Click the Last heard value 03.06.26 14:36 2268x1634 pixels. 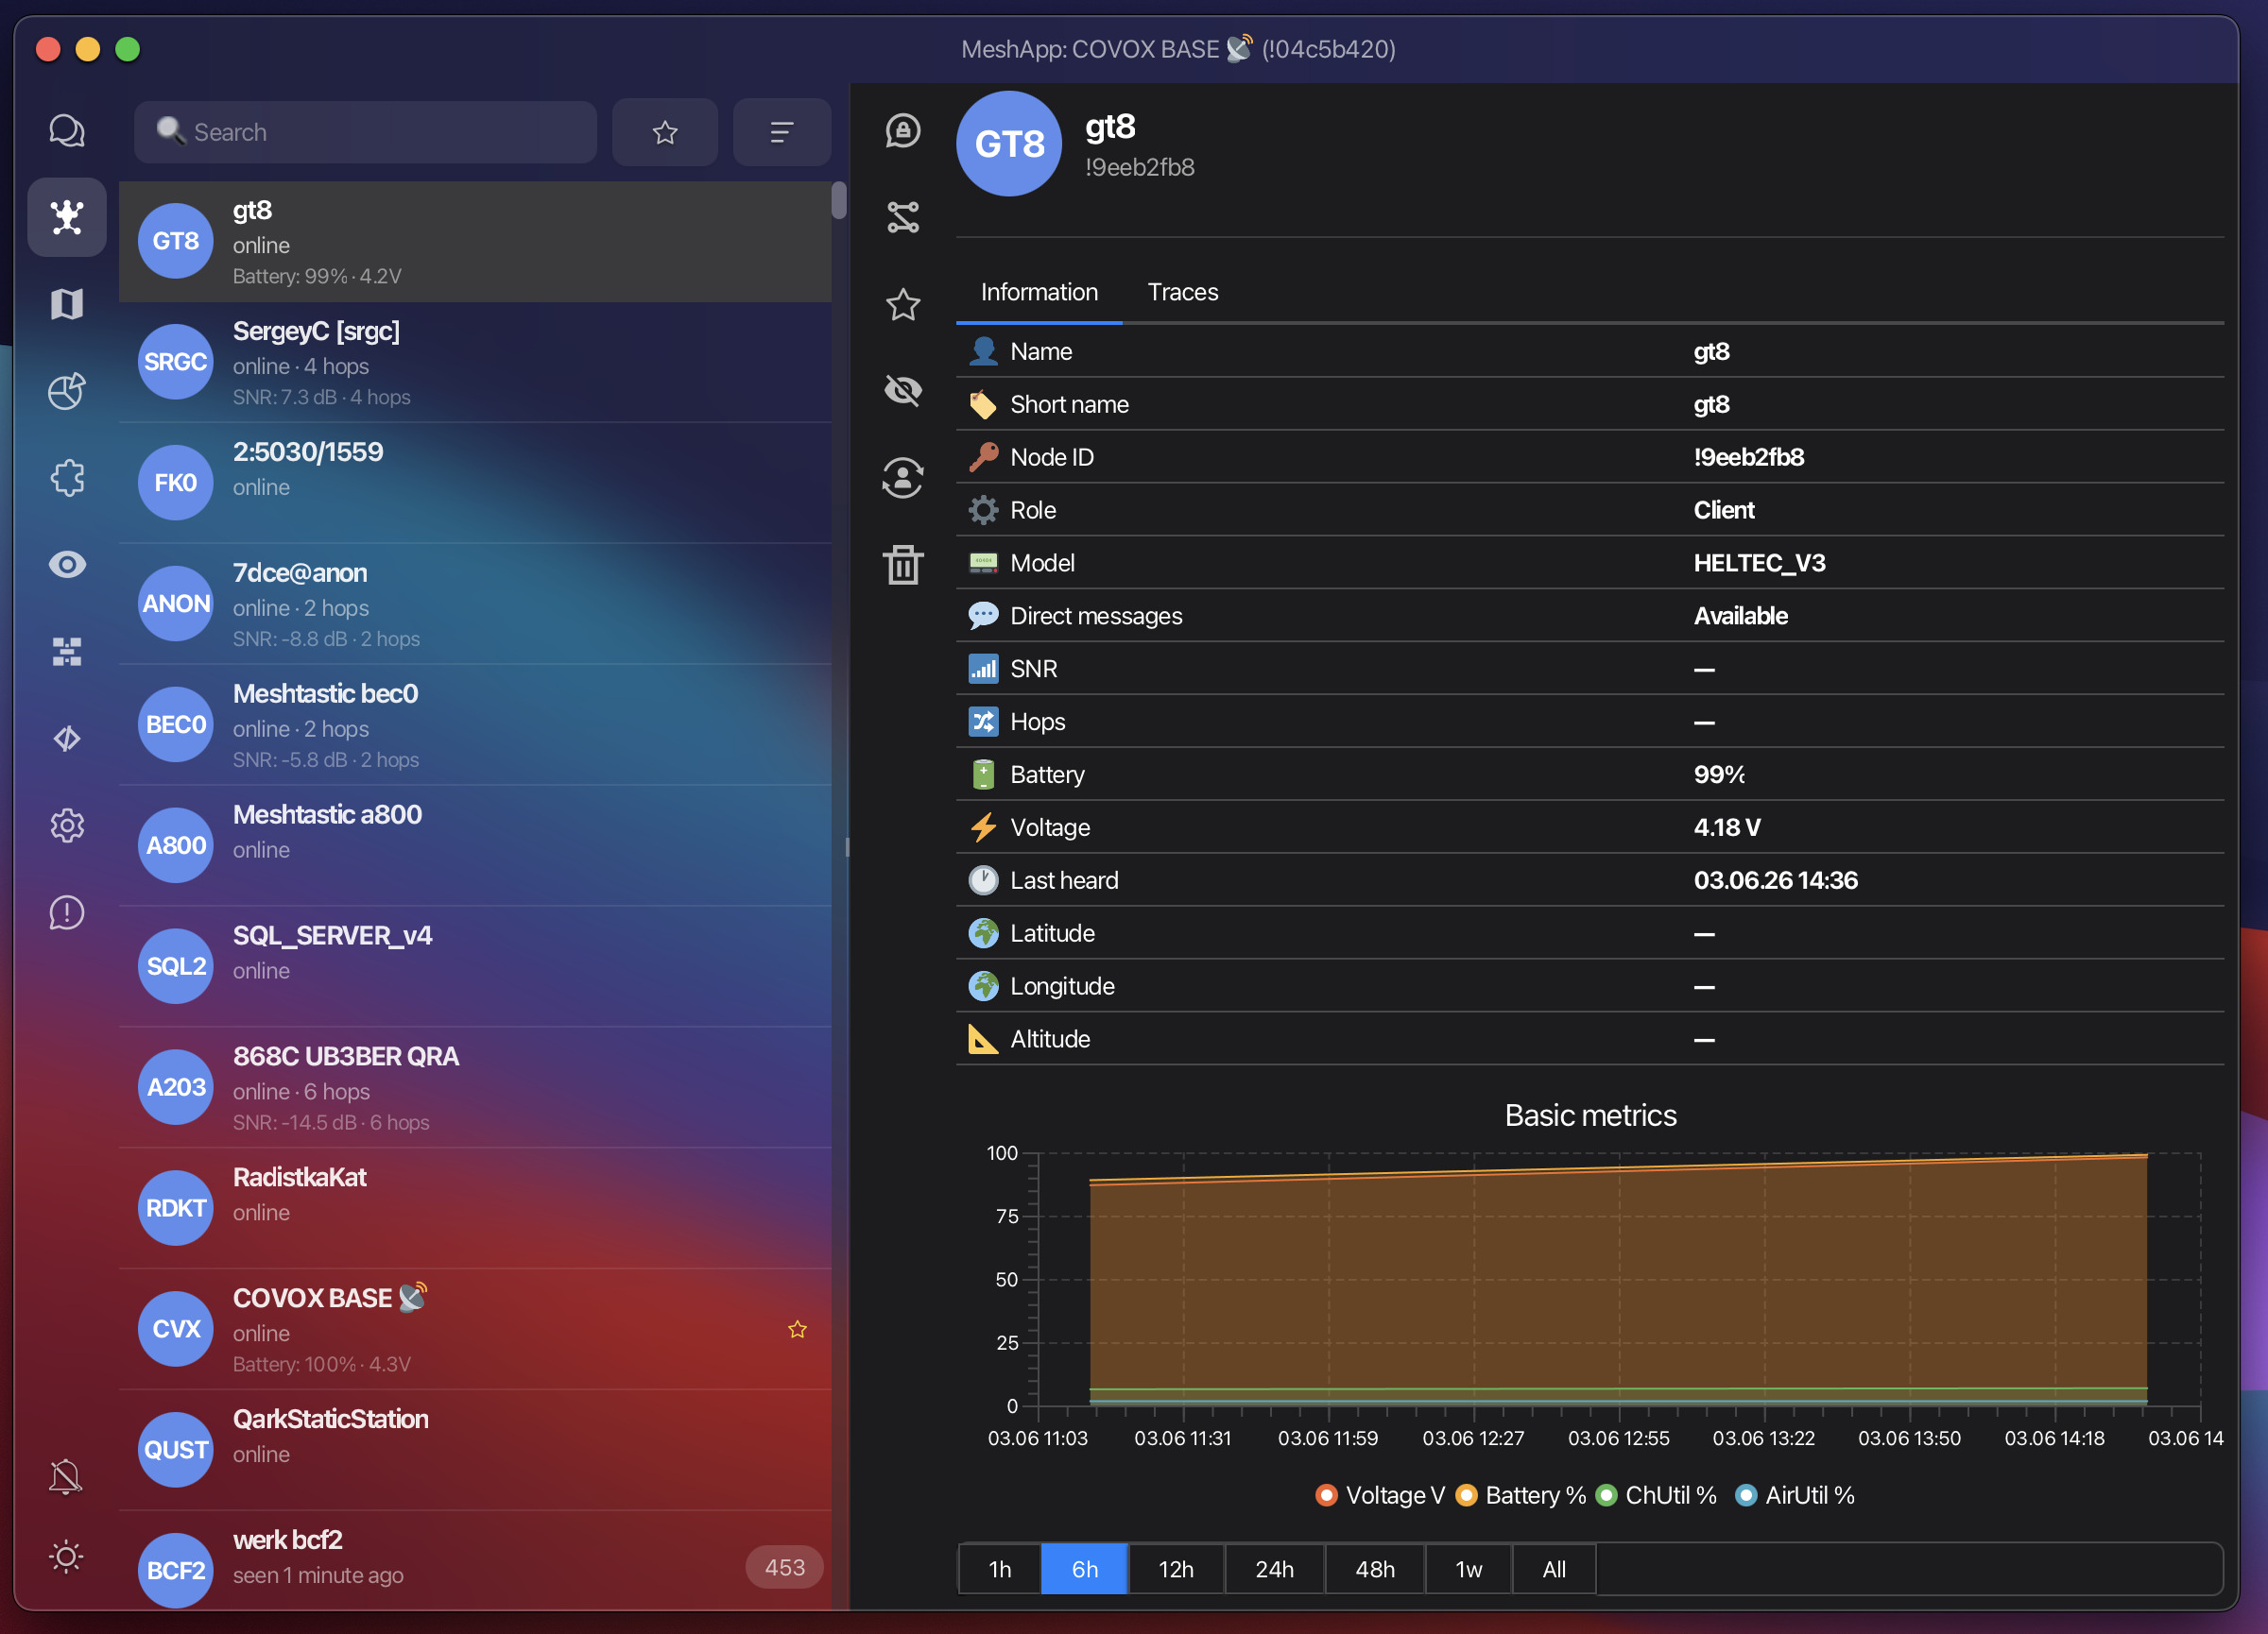pos(1775,880)
